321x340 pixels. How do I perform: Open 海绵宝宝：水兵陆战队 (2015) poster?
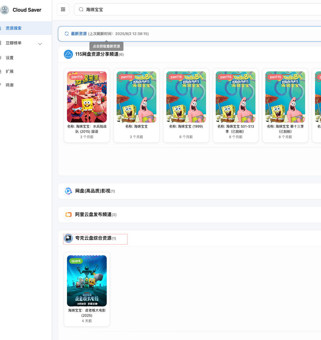(87, 97)
